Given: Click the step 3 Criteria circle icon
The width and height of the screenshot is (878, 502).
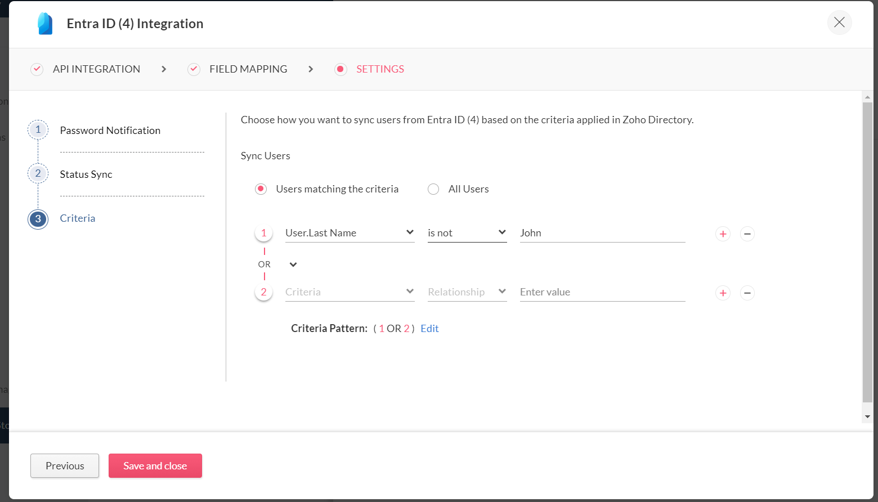Looking at the screenshot, I should pos(38,219).
